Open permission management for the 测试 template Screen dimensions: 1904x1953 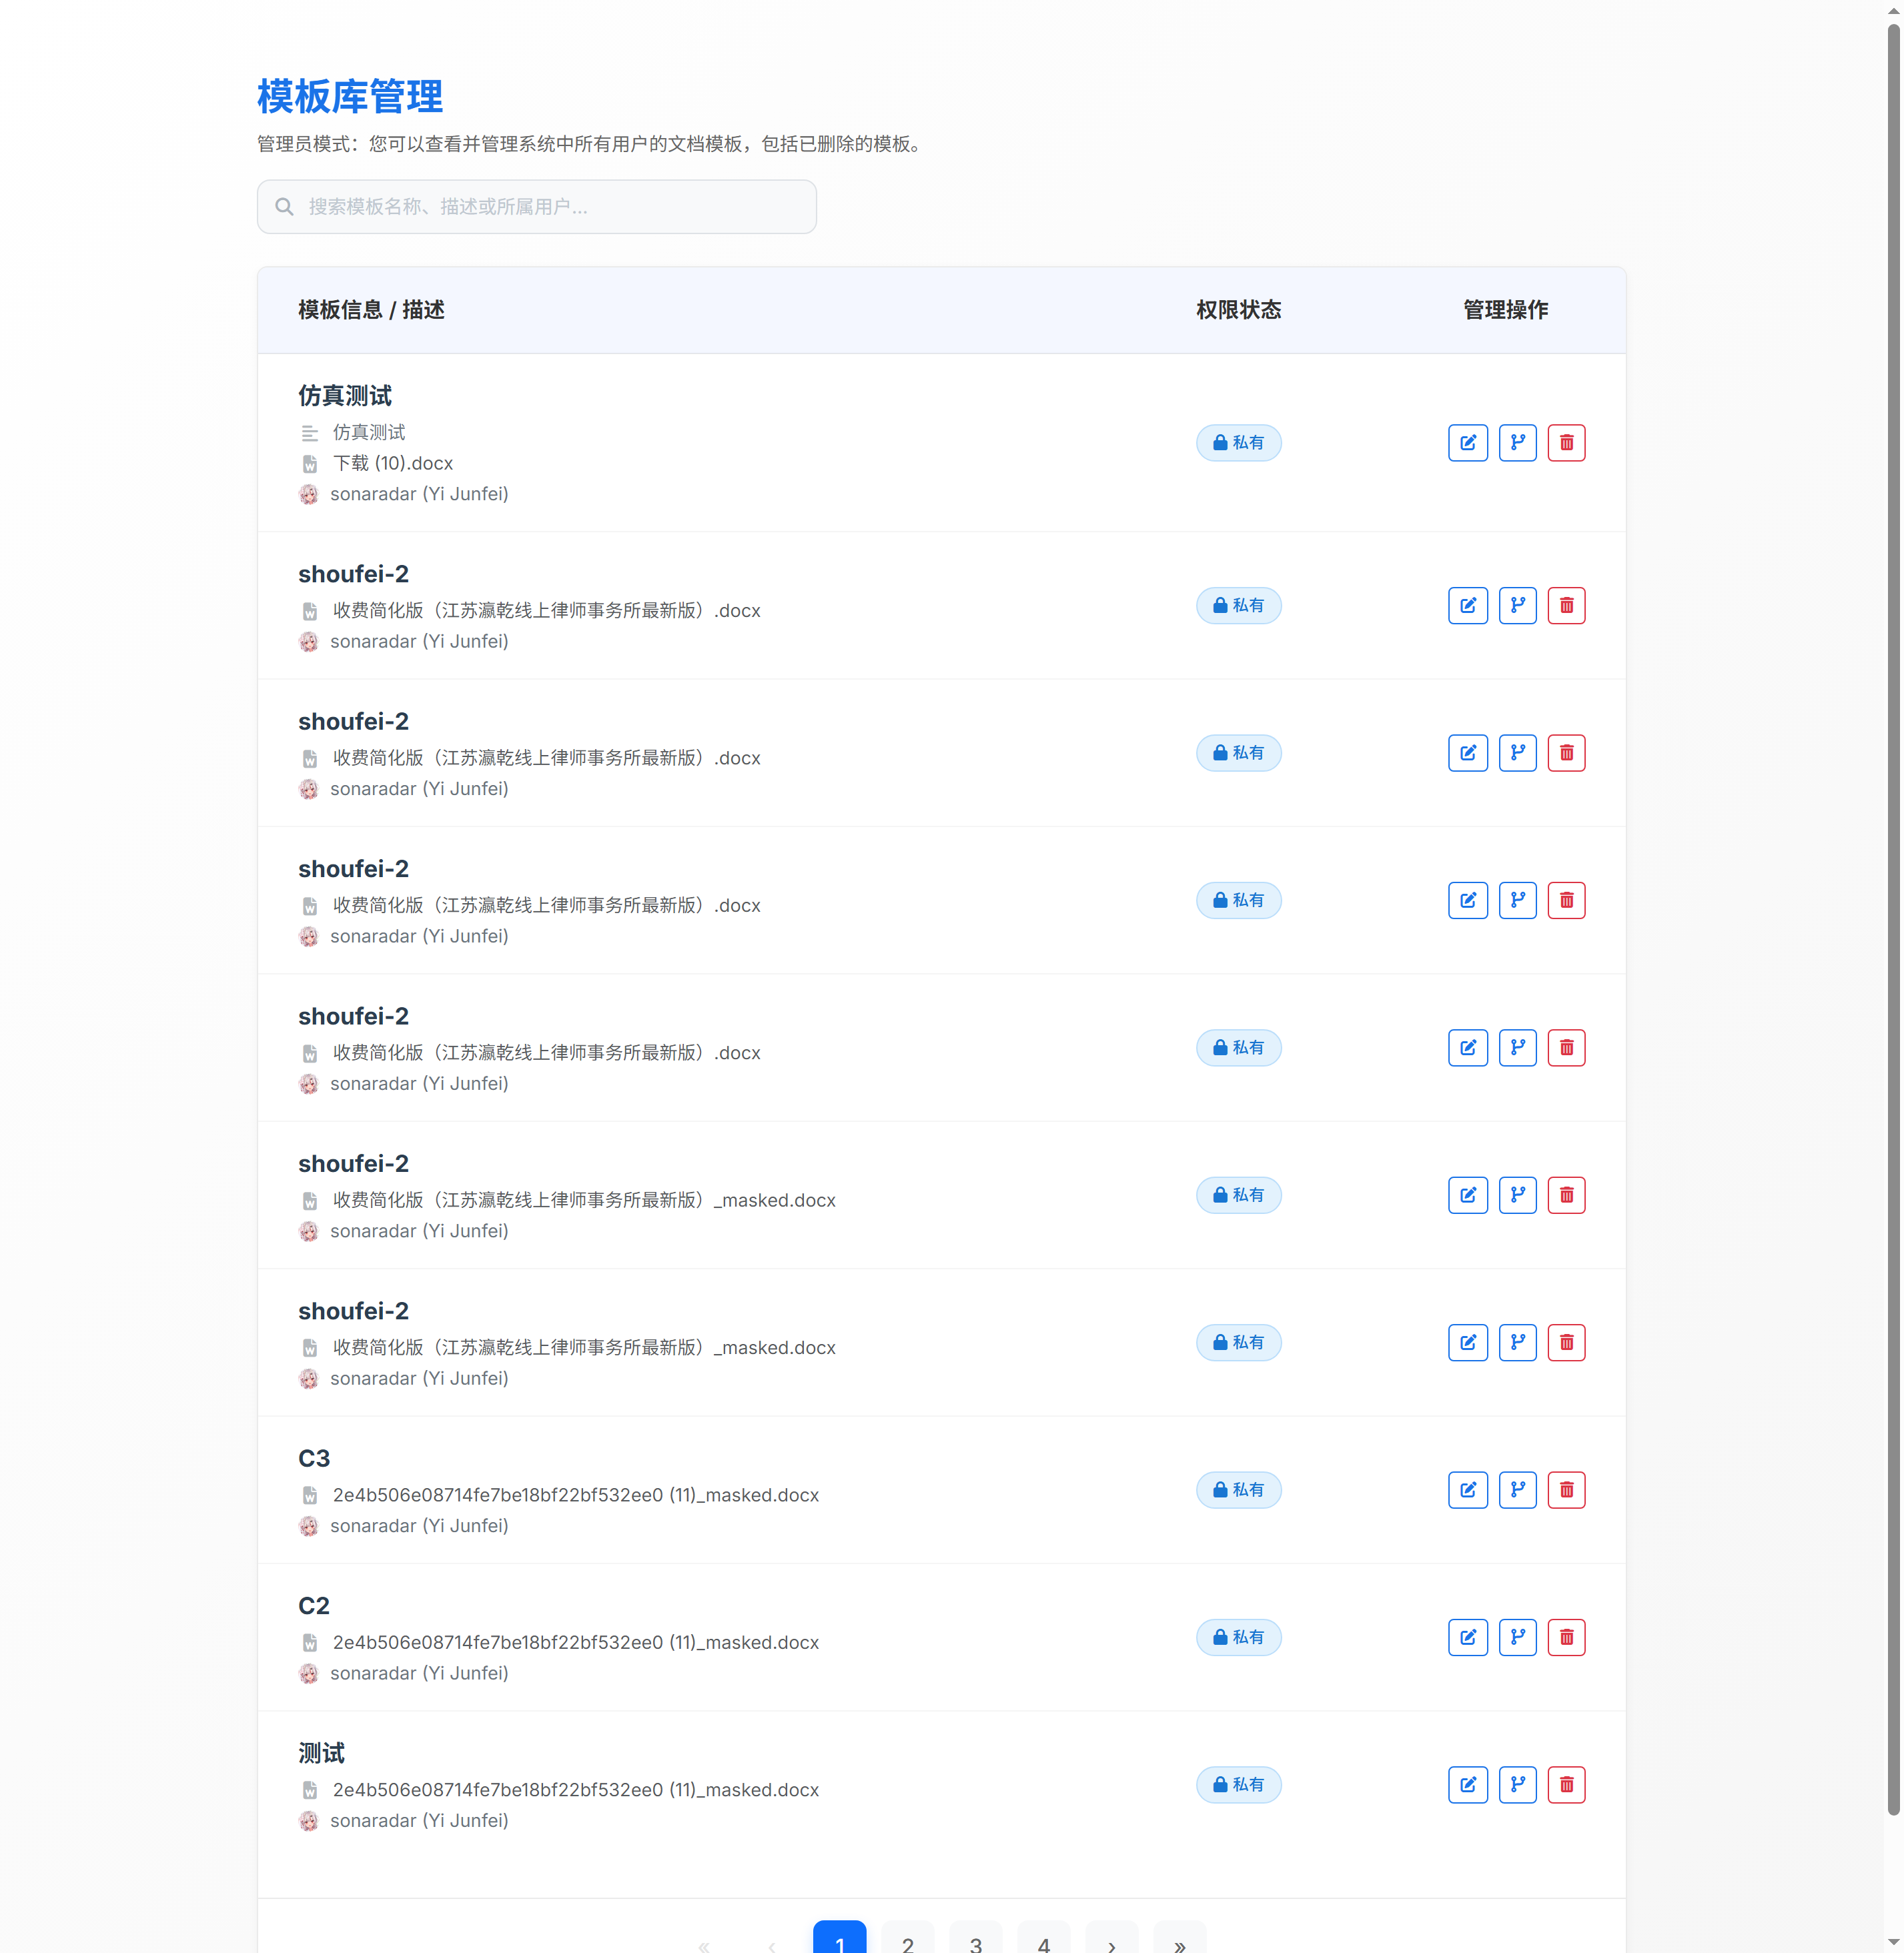tap(1517, 1784)
